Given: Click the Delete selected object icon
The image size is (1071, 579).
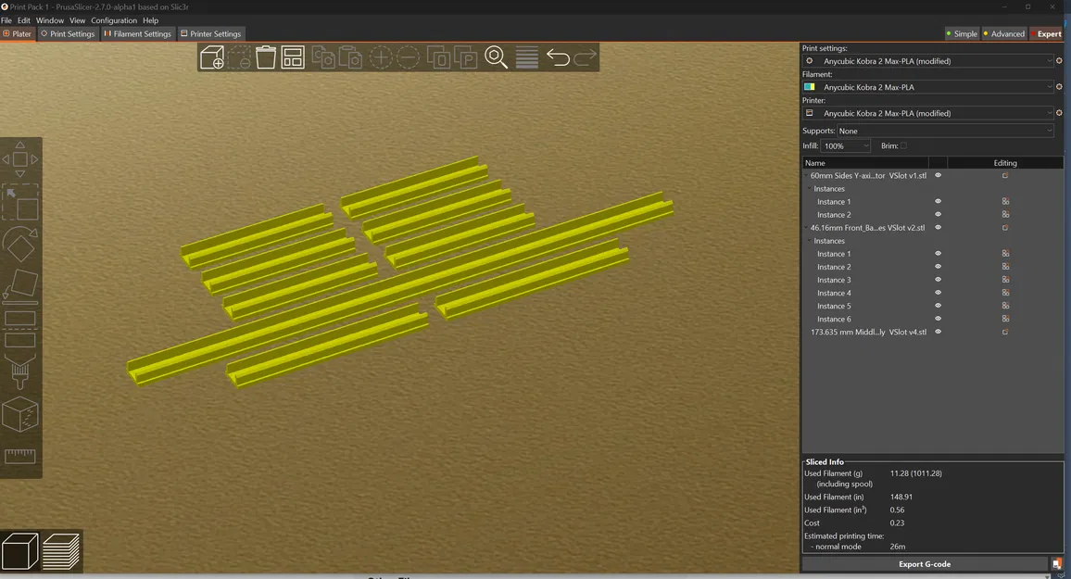Looking at the screenshot, I should (239, 57).
